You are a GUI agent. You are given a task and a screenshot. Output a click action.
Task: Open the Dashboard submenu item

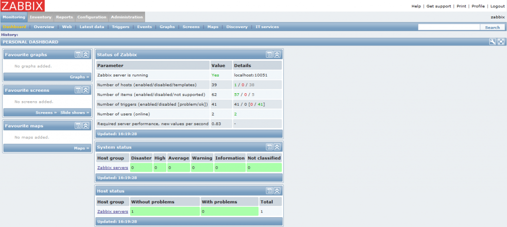click(x=14, y=27)
